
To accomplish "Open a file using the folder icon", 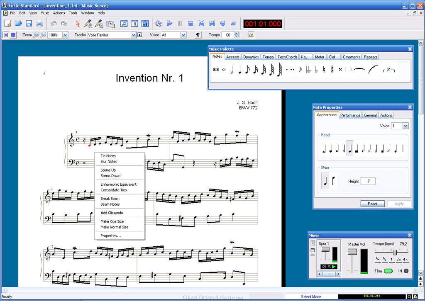I will pos(18,24).
